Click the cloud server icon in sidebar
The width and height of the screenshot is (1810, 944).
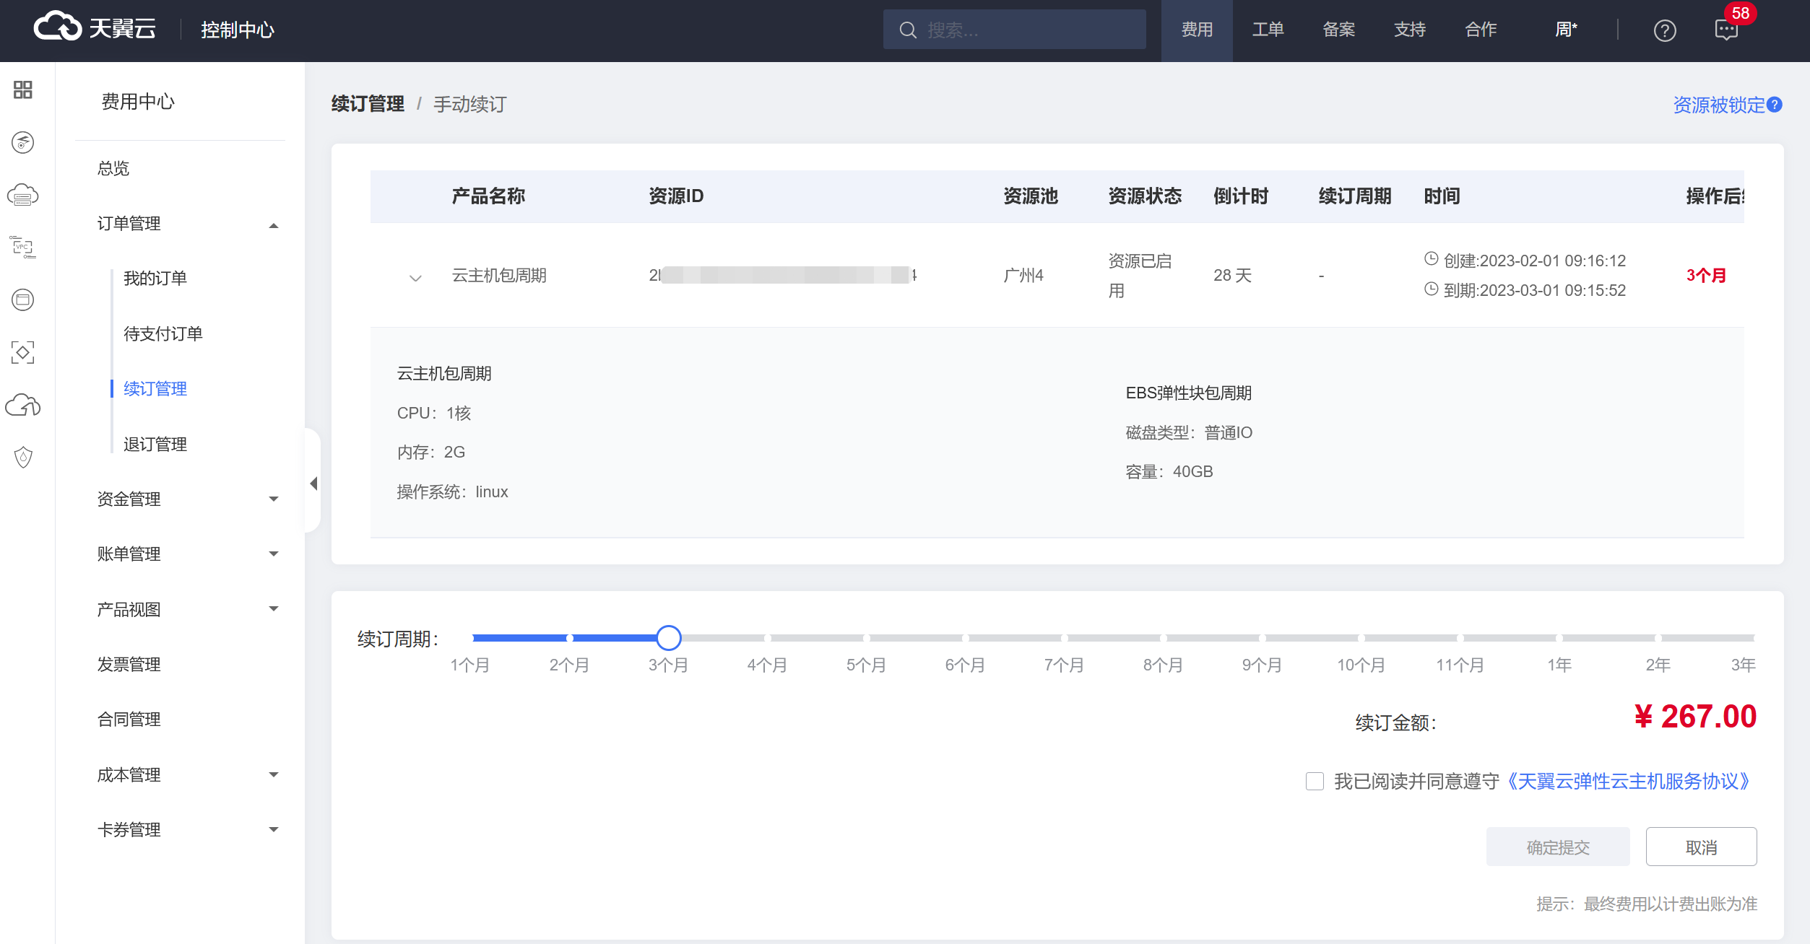[23, 195]
